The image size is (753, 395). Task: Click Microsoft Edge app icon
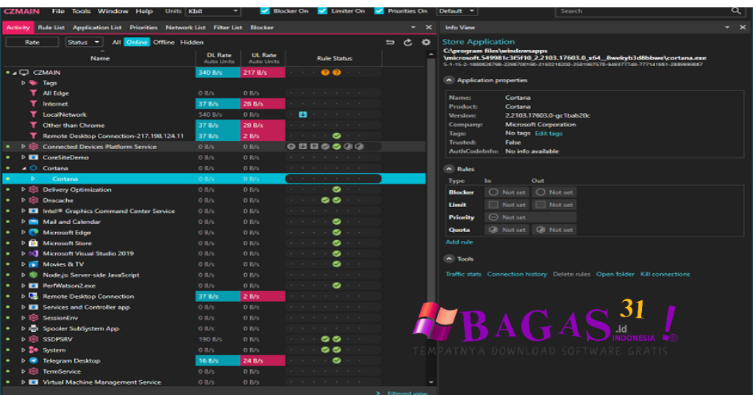(33, 233)
